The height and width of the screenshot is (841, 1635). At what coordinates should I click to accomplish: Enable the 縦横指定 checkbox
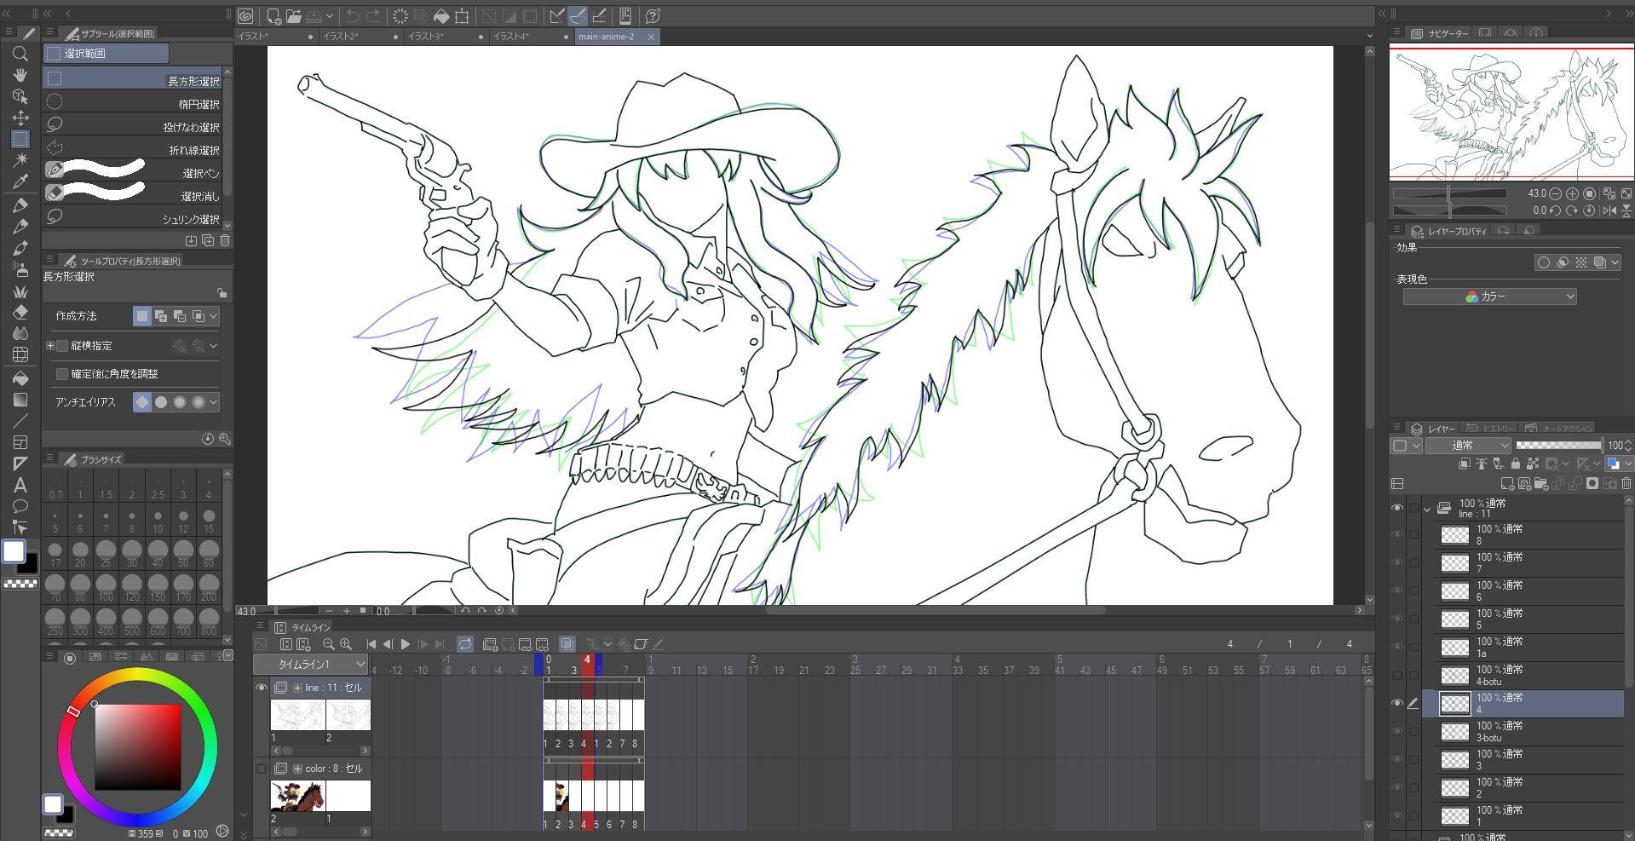[62, 346]
